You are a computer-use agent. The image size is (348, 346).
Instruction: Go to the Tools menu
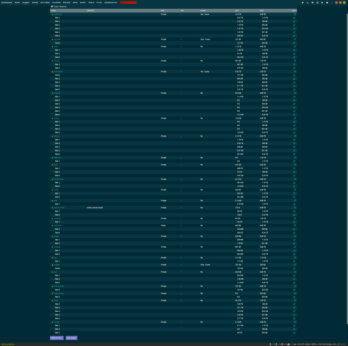[x=91, y=2]
